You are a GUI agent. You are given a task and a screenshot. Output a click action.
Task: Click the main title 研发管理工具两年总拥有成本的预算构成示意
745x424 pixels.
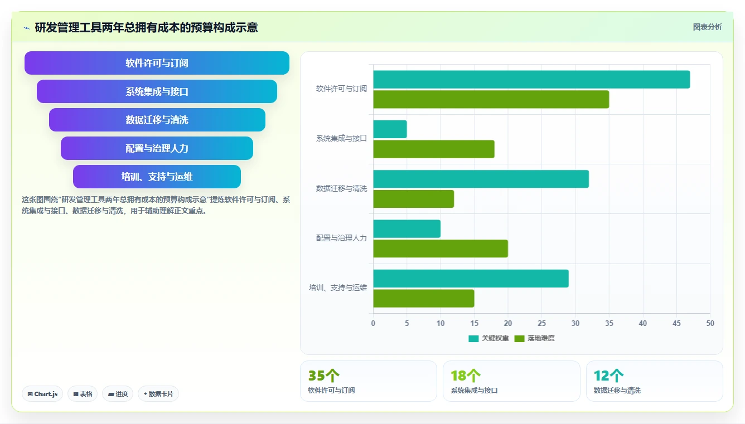[x=146, y=28]
